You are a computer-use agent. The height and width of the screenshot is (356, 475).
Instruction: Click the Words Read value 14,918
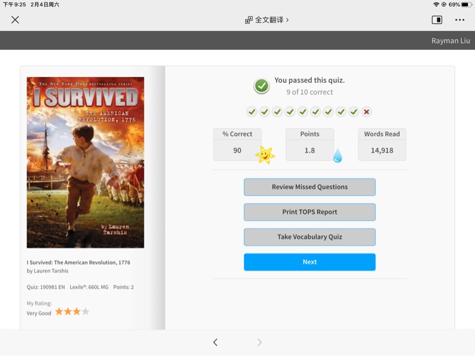tap(382, 150)
